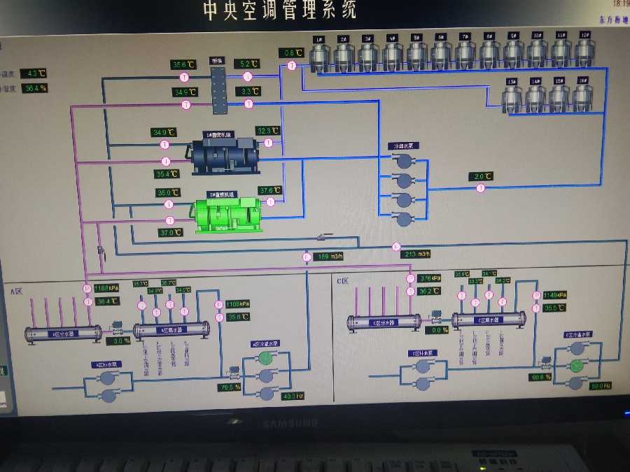Click the 36.4 % humidity readout
Viewport: 630px width, 472px height.
(x=35, y=88)
